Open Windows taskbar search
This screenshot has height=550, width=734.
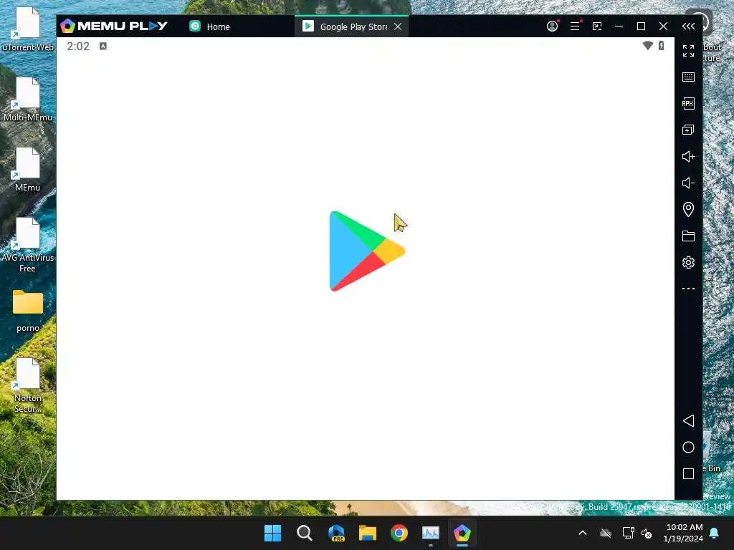[304, 533]
